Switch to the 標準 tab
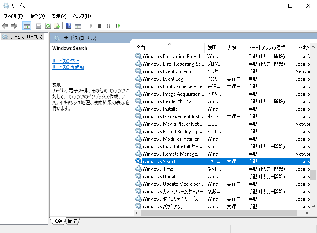 (x=71, y=221)
